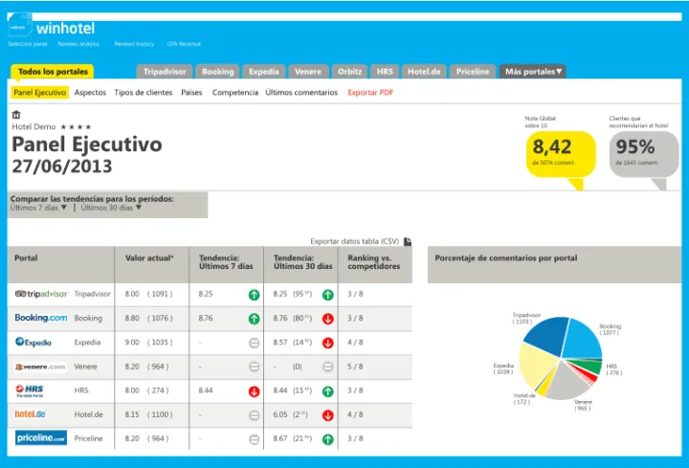The image size is (689, 468).
Task: Click the priceline.com logo in the table
Action: tap(41, 438)
